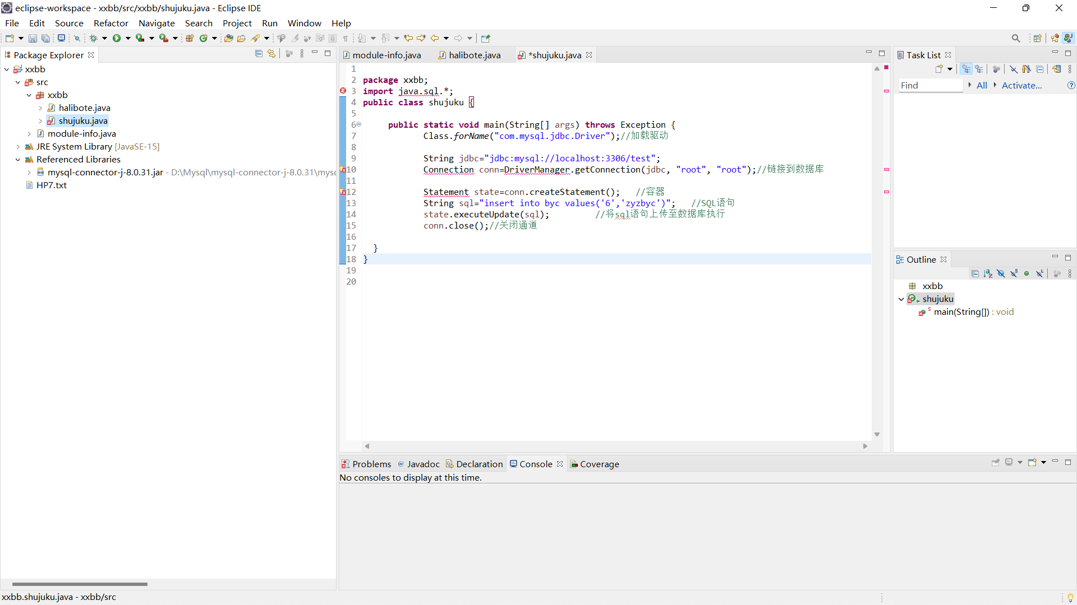Open the Run button dropdown arrow
Screen dimensions: 1077x605
(x=128, y=38)
